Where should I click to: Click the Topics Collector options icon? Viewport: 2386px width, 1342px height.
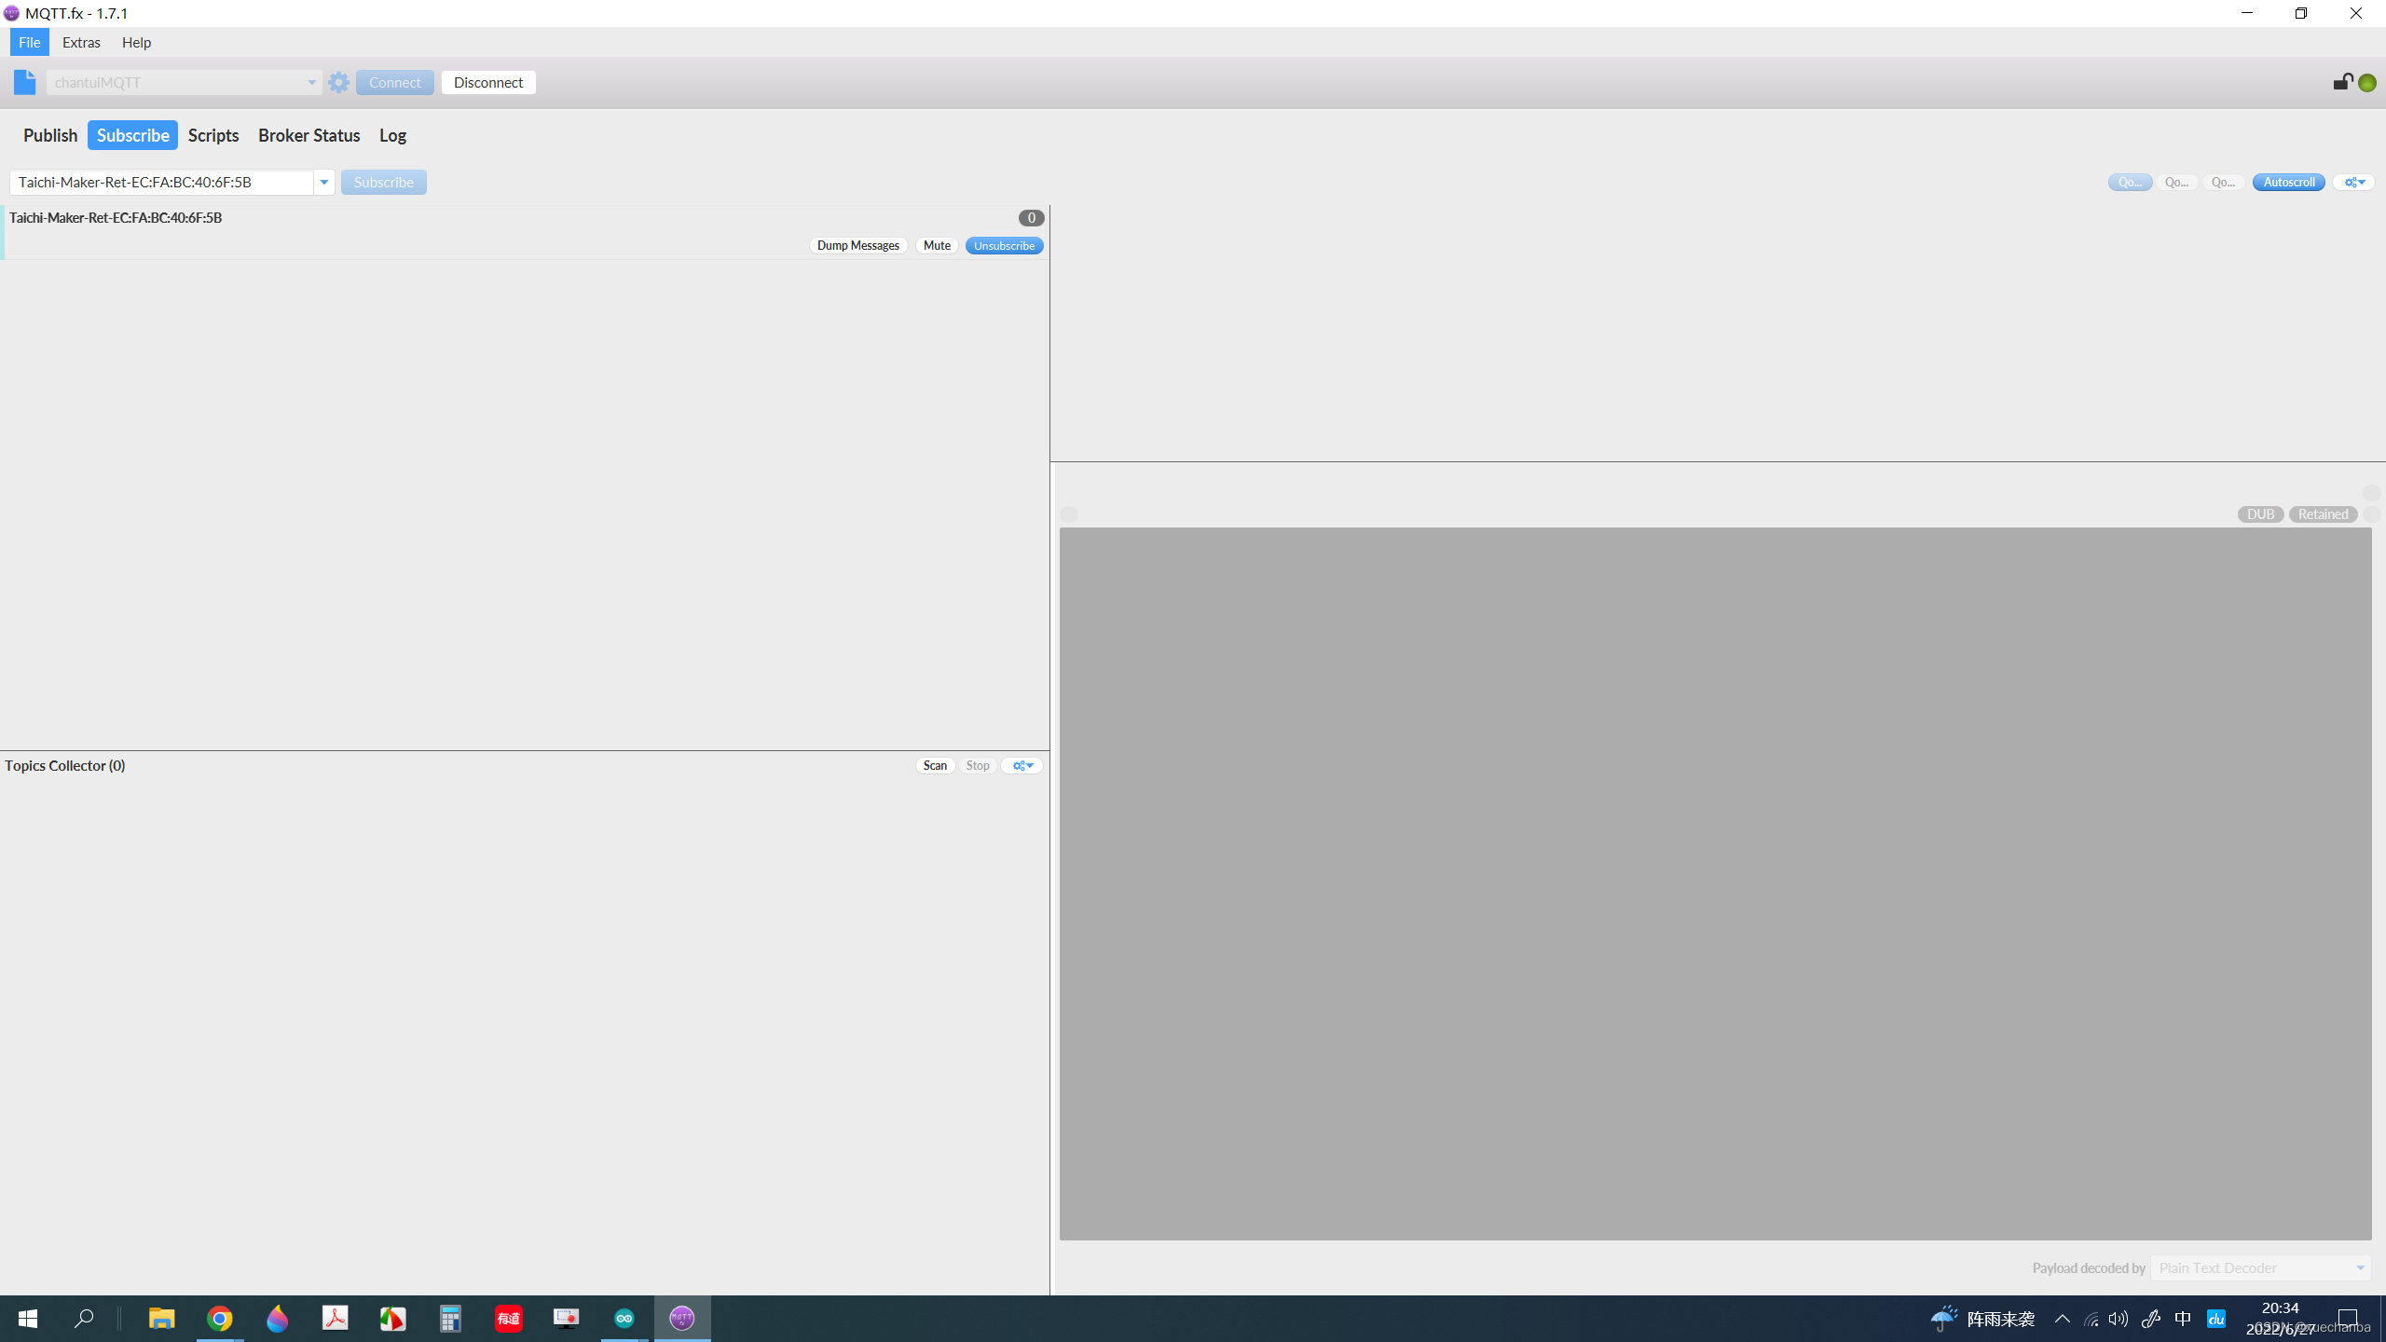click(1021, 765)
